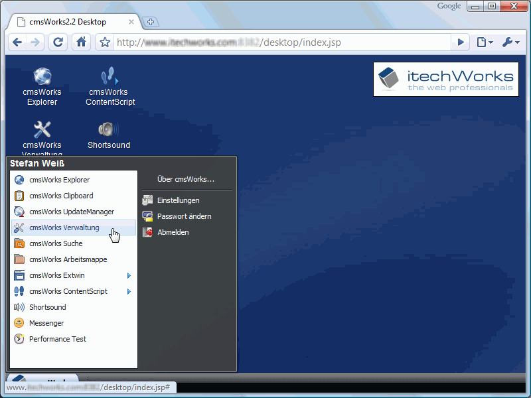Click the footprints icon beside ContentScript menu entry
The height and width of the screenshot is (398, 531).
pos(19,291)
